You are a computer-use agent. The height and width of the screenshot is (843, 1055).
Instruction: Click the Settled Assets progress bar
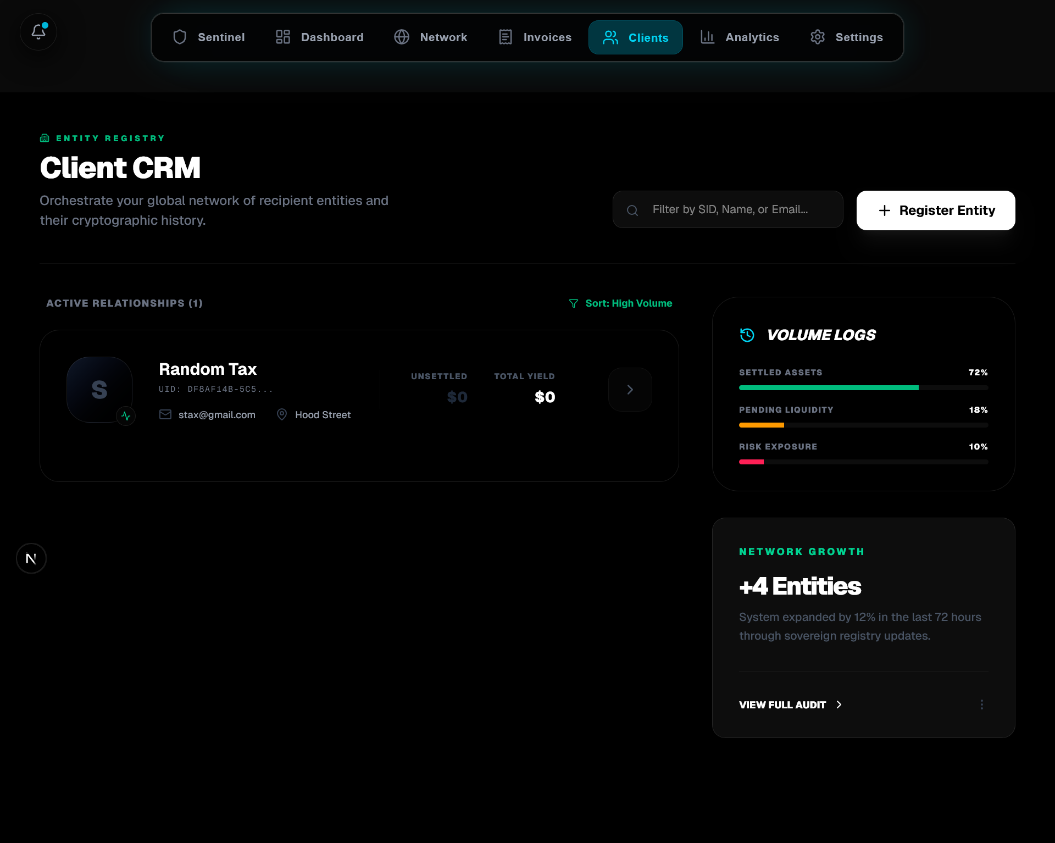[863, 388]
